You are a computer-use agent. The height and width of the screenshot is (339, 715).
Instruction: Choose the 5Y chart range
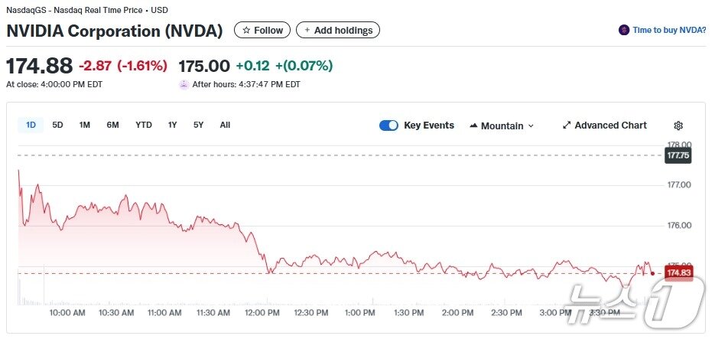click(199, 125)
